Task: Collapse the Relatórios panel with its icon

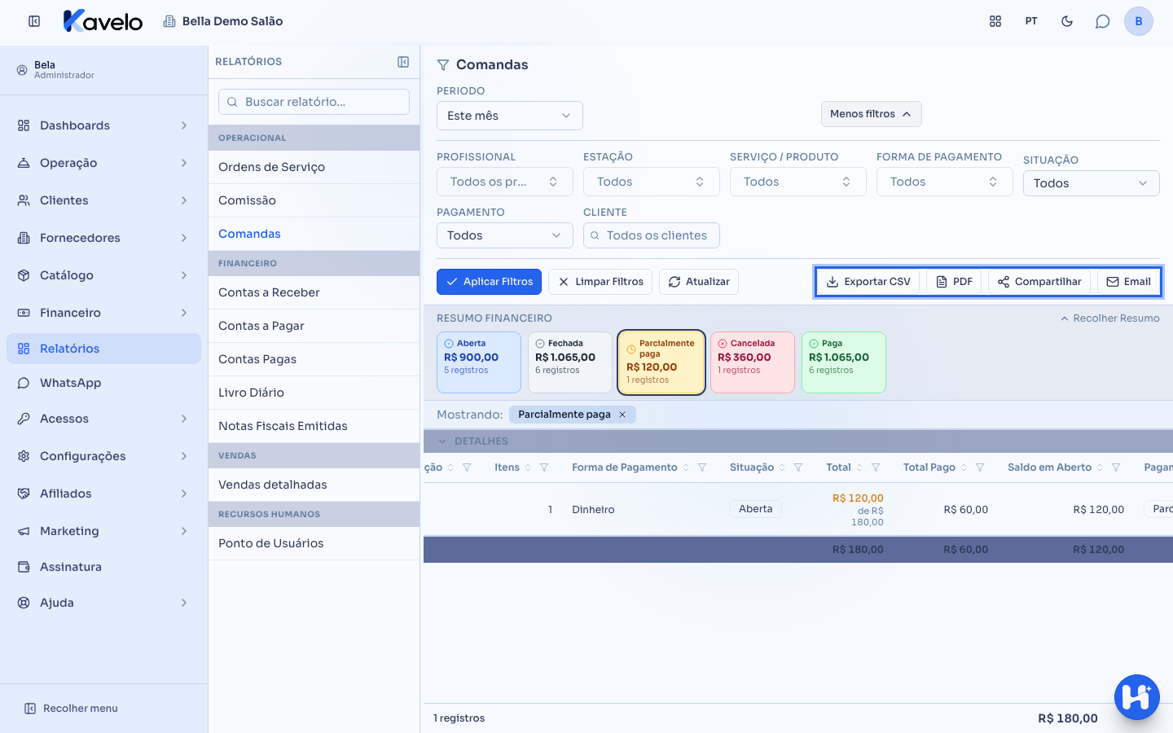Action: click(x=403, y=62)
